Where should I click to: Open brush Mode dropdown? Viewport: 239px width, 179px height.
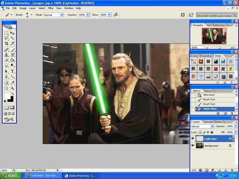[54, 15]
